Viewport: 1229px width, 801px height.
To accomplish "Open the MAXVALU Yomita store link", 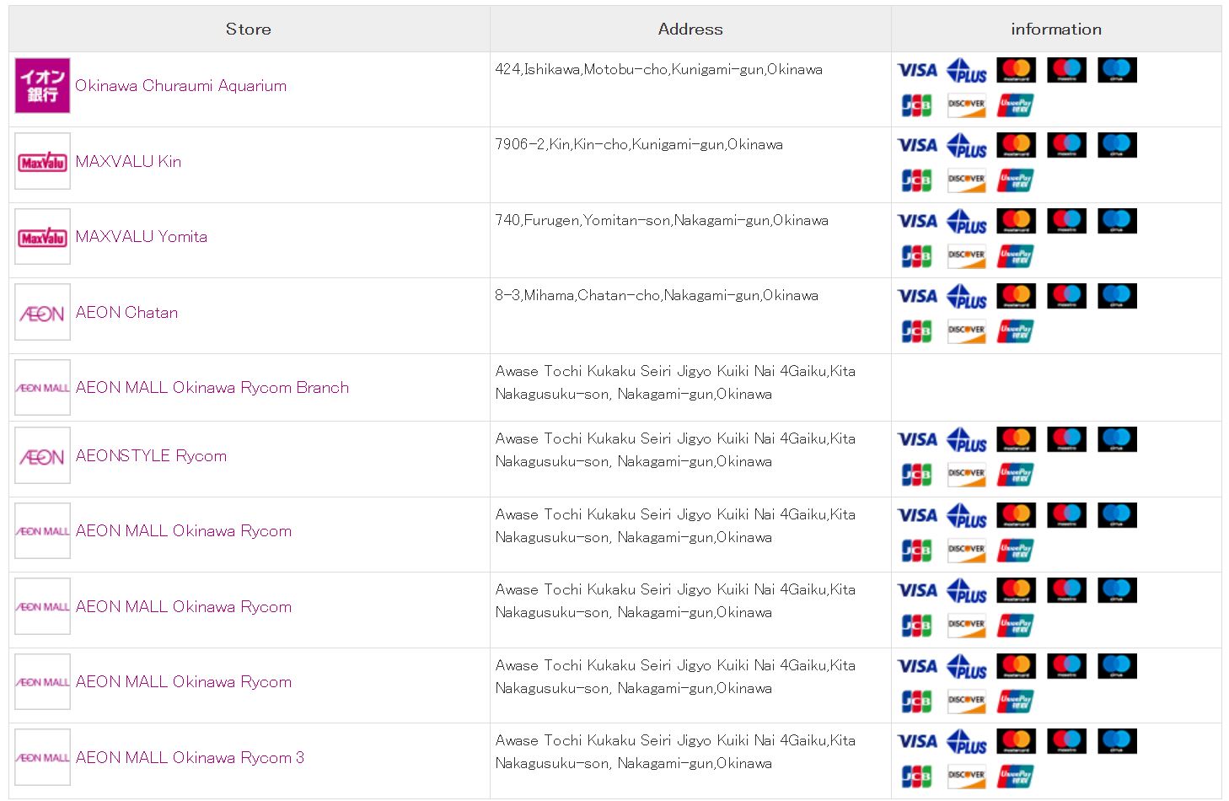I will [141, 237].
